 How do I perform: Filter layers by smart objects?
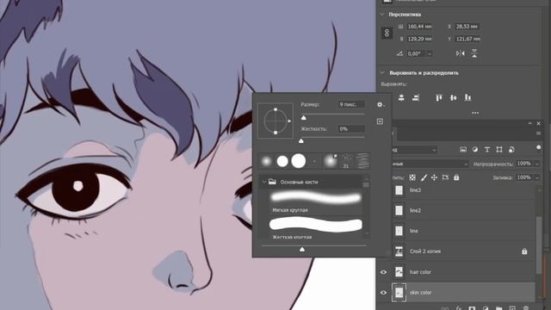coord(511,150)
